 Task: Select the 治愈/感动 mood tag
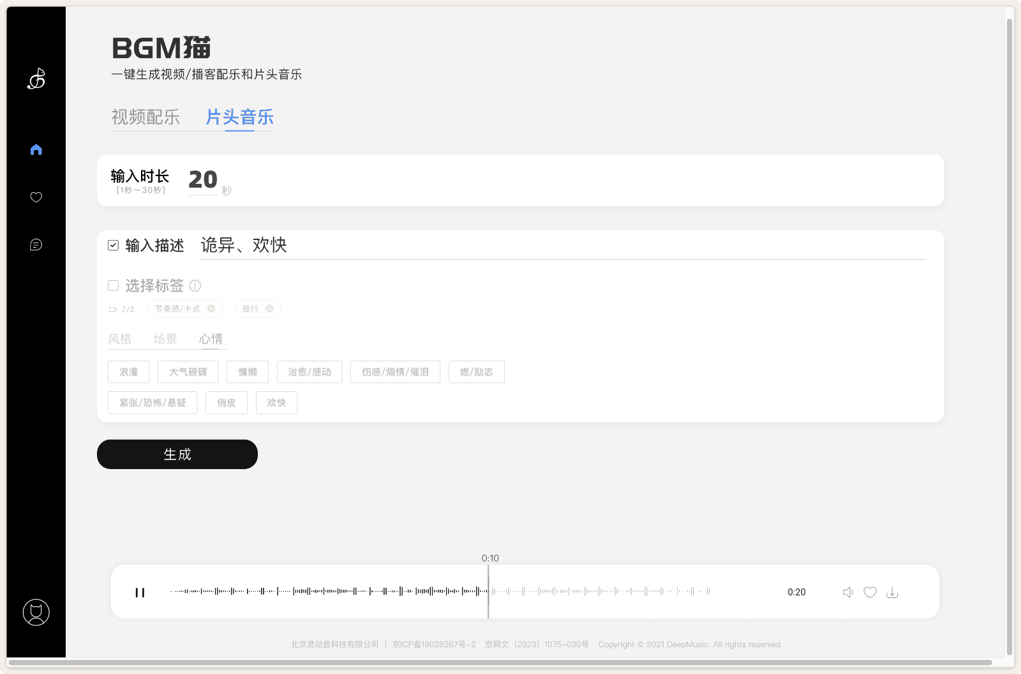309,372
